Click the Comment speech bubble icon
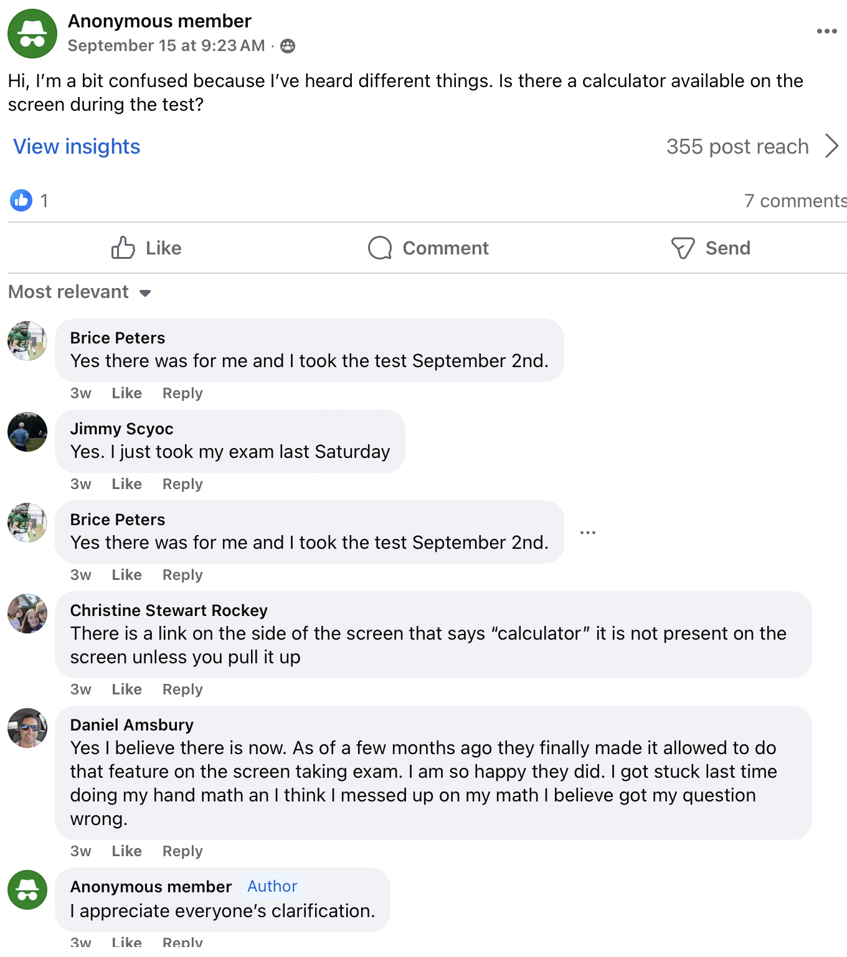 380,248
